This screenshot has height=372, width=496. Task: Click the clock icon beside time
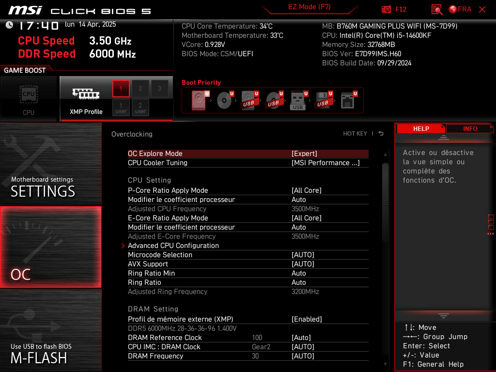click(10, 25)
